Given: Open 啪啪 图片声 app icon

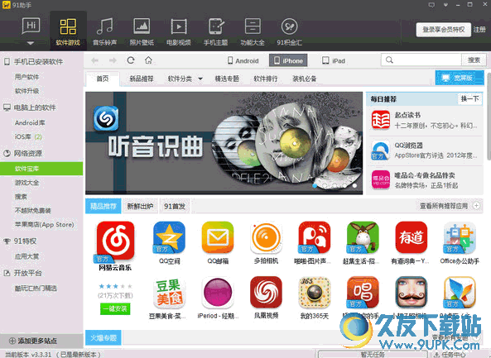Looking at the screenshot, I should click(315, 237).
